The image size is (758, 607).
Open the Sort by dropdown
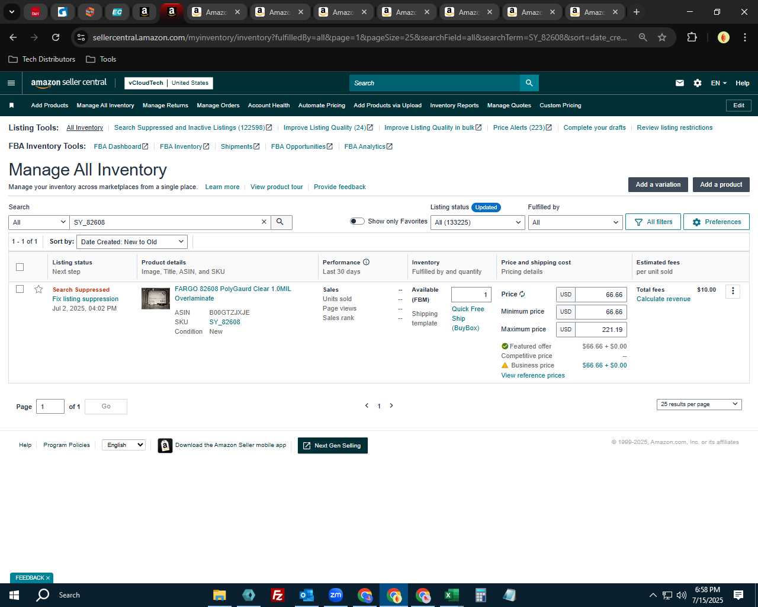pos(132,242)
